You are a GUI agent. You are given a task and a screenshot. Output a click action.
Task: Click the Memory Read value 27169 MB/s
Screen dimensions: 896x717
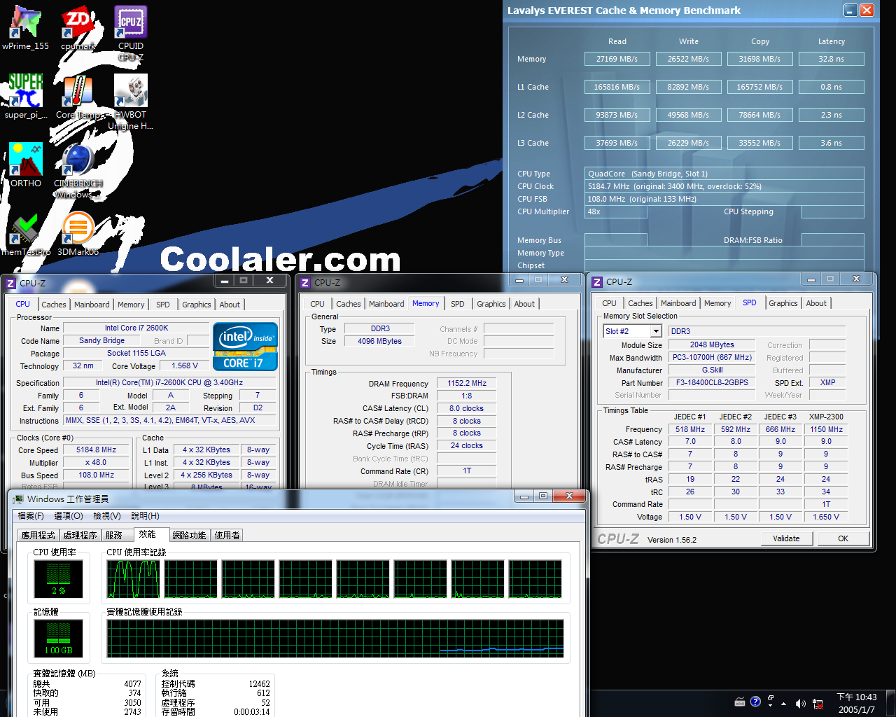coord(617,59)
